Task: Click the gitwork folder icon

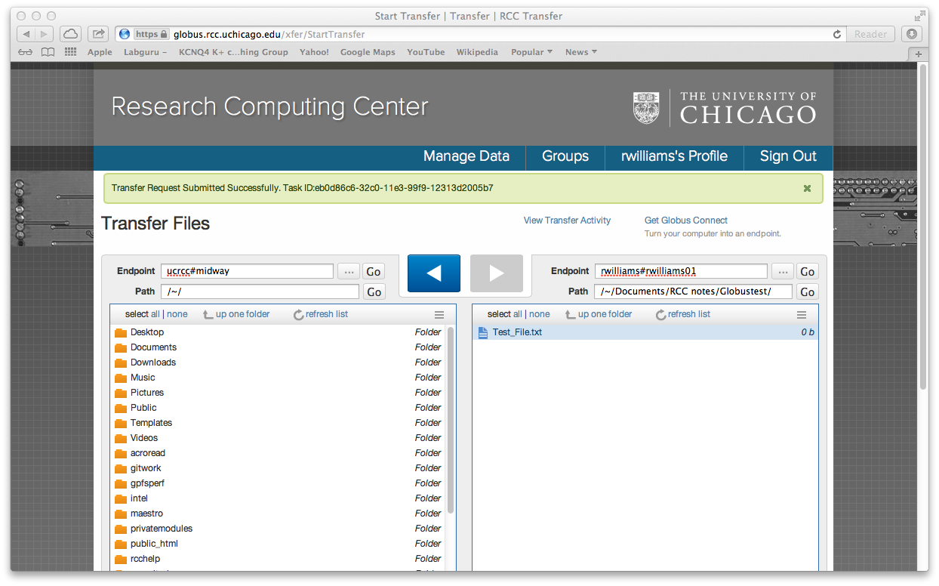Action: (121, 469)
